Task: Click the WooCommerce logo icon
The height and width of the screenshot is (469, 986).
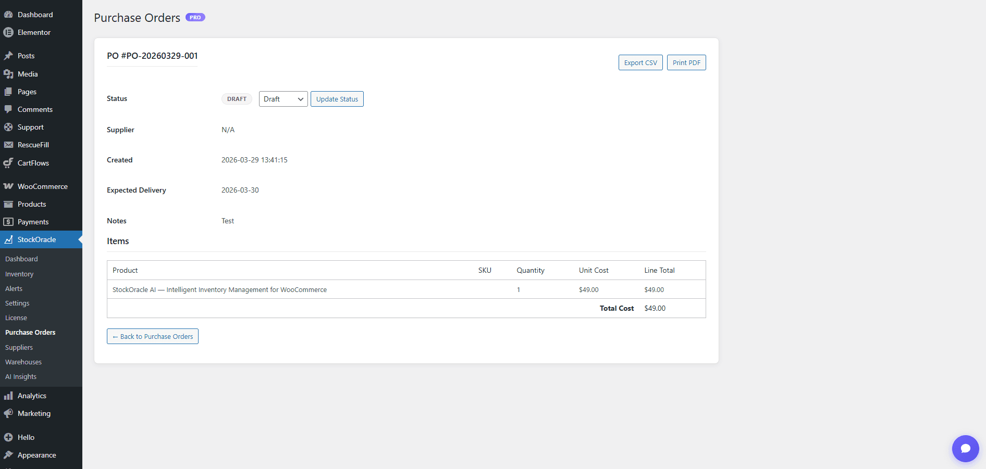Action: tap(8, 186)
